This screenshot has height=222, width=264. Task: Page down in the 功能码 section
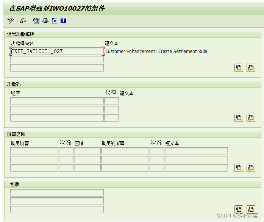tap(251, 118)
